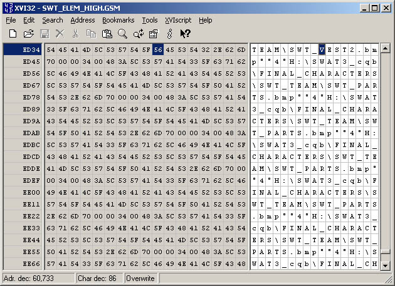
Task: Select address row EE66
Action: point(23,263)
